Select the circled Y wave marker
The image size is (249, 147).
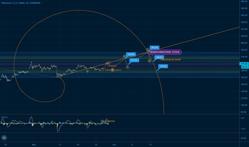(x=127, y=67)
